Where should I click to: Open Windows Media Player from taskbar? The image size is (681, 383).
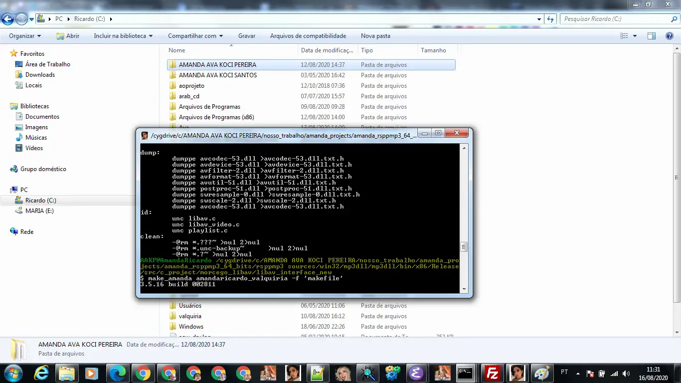tap(91, 373)
